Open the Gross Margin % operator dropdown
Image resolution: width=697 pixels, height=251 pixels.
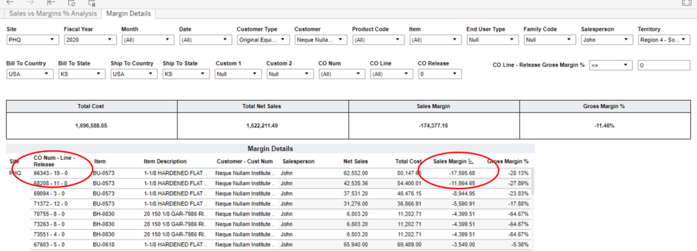coord(611,65)
